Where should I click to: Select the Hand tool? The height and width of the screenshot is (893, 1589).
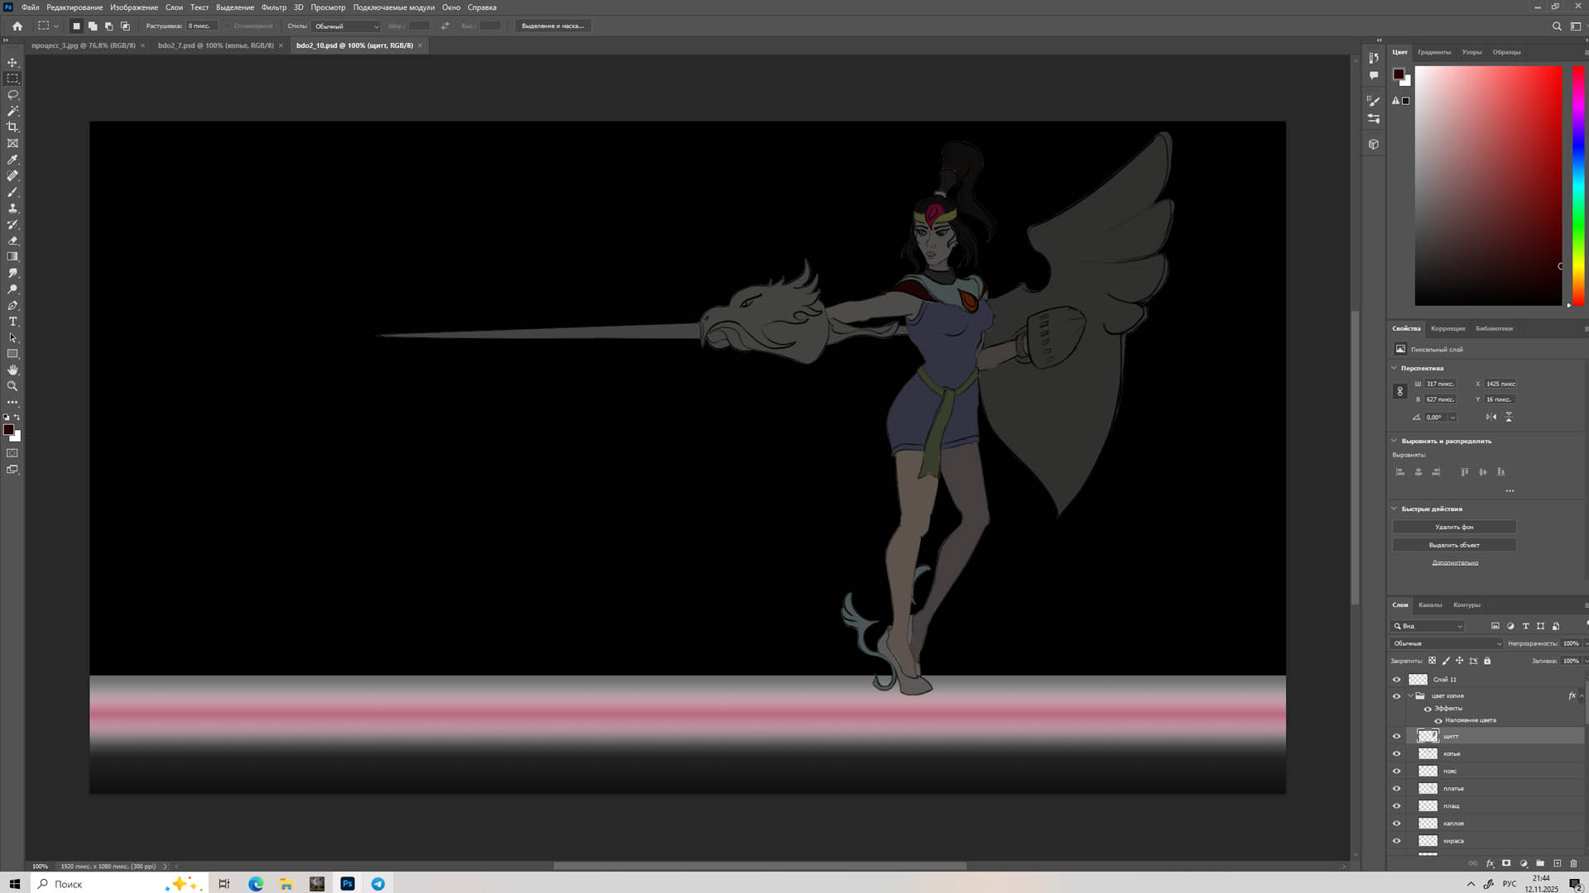12,370
